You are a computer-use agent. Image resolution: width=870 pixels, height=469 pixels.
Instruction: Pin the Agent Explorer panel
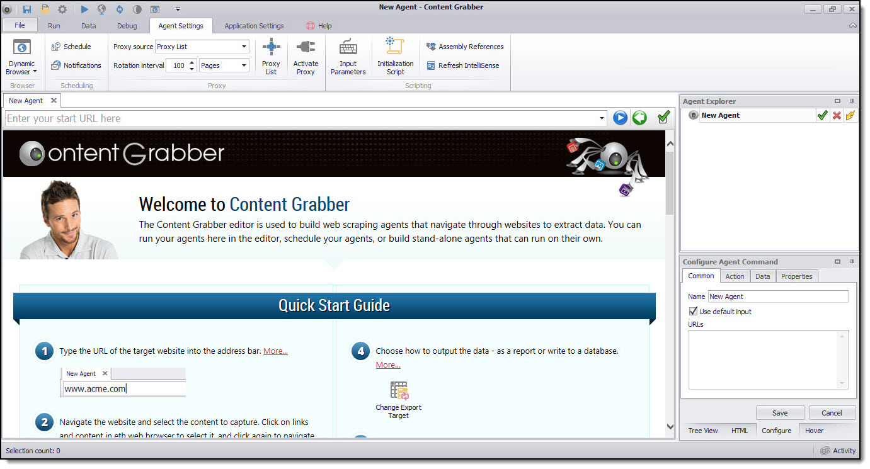click(852, 101)
